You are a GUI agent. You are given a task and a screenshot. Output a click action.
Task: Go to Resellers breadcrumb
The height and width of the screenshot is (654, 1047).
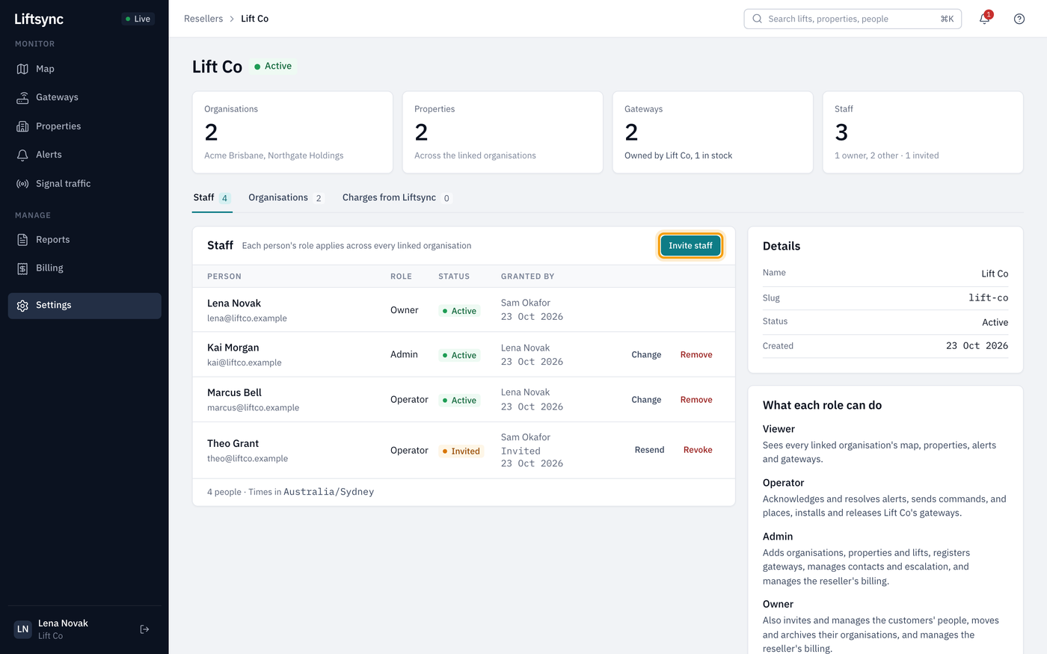click(203, 19)
